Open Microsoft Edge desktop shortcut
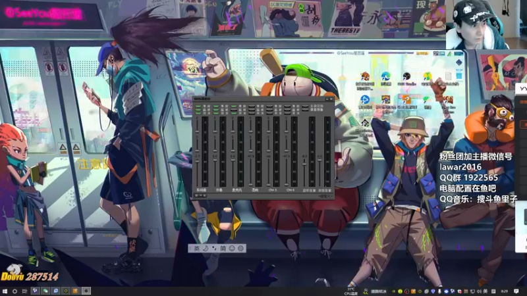Image resolution: width=527 pixels, height=296 pixels. pyautogui.click(x=385, y=76)
